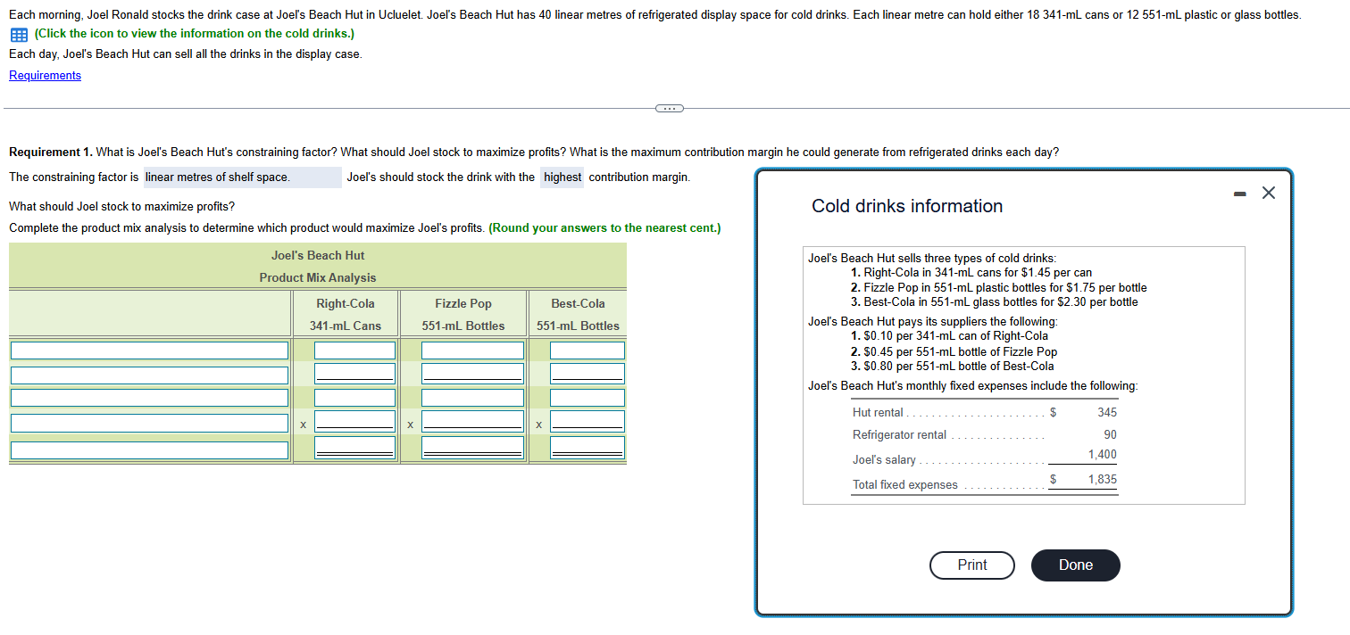Click the first Best-Cola input cell
The height and width of the screenshot is (635, 1350).
(x=587, y=350)
